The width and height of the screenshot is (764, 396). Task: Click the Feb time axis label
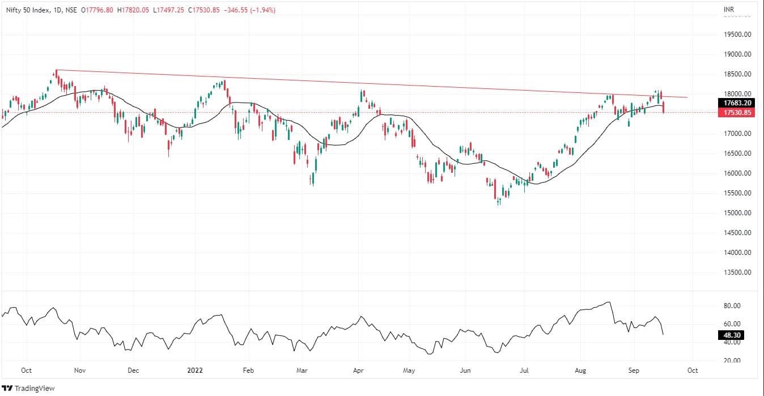coord(248,371)
